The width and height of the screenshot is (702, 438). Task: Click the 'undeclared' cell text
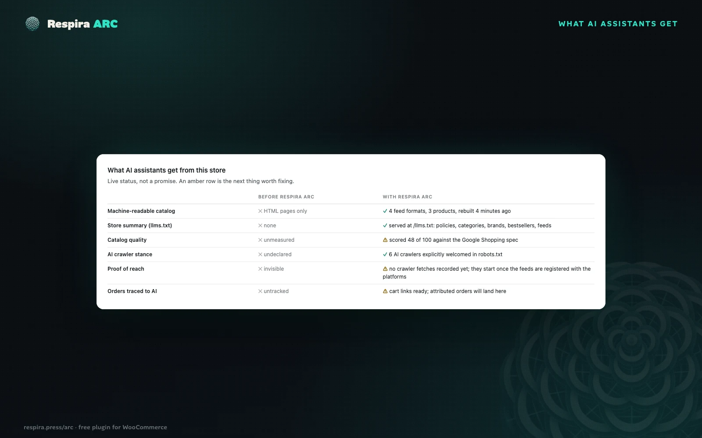point(277,254)
